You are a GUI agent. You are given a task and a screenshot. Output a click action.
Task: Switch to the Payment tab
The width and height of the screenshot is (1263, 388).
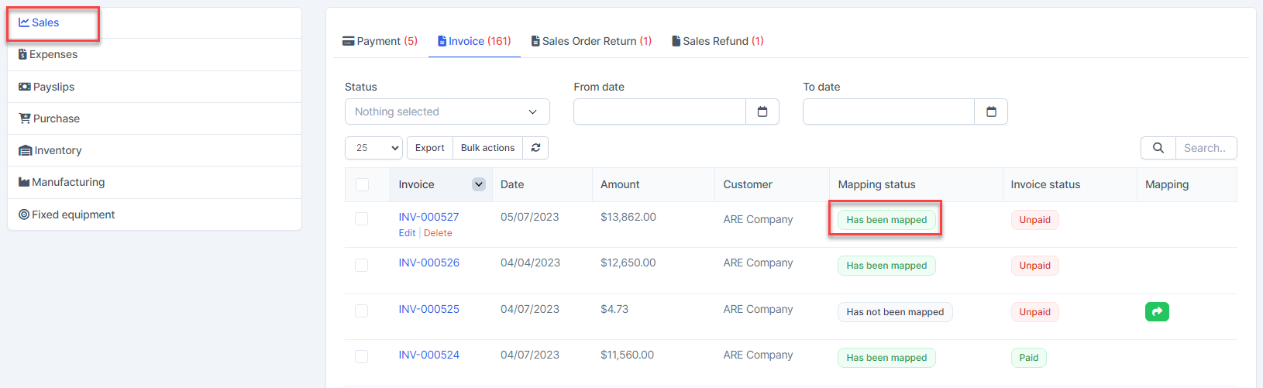pyautogui.click(x=380, y=41)
